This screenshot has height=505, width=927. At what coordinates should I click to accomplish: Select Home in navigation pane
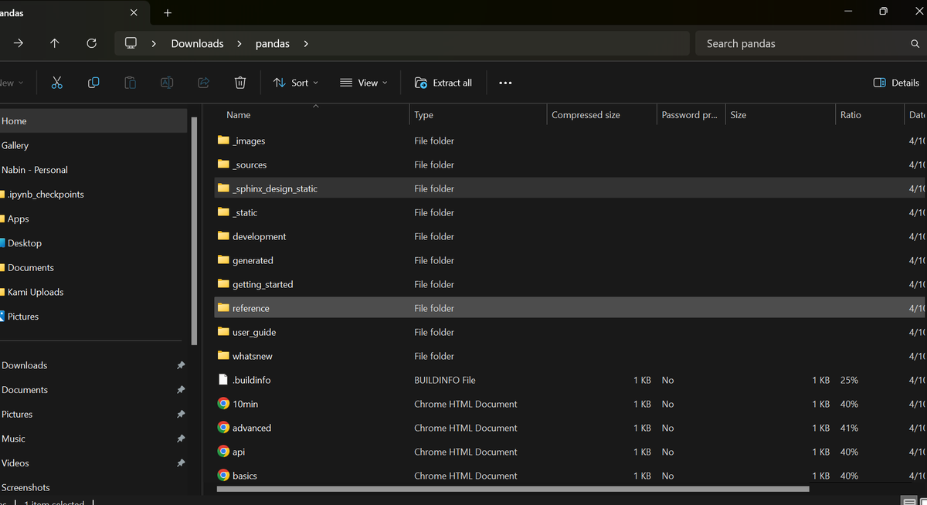(93, 121)
